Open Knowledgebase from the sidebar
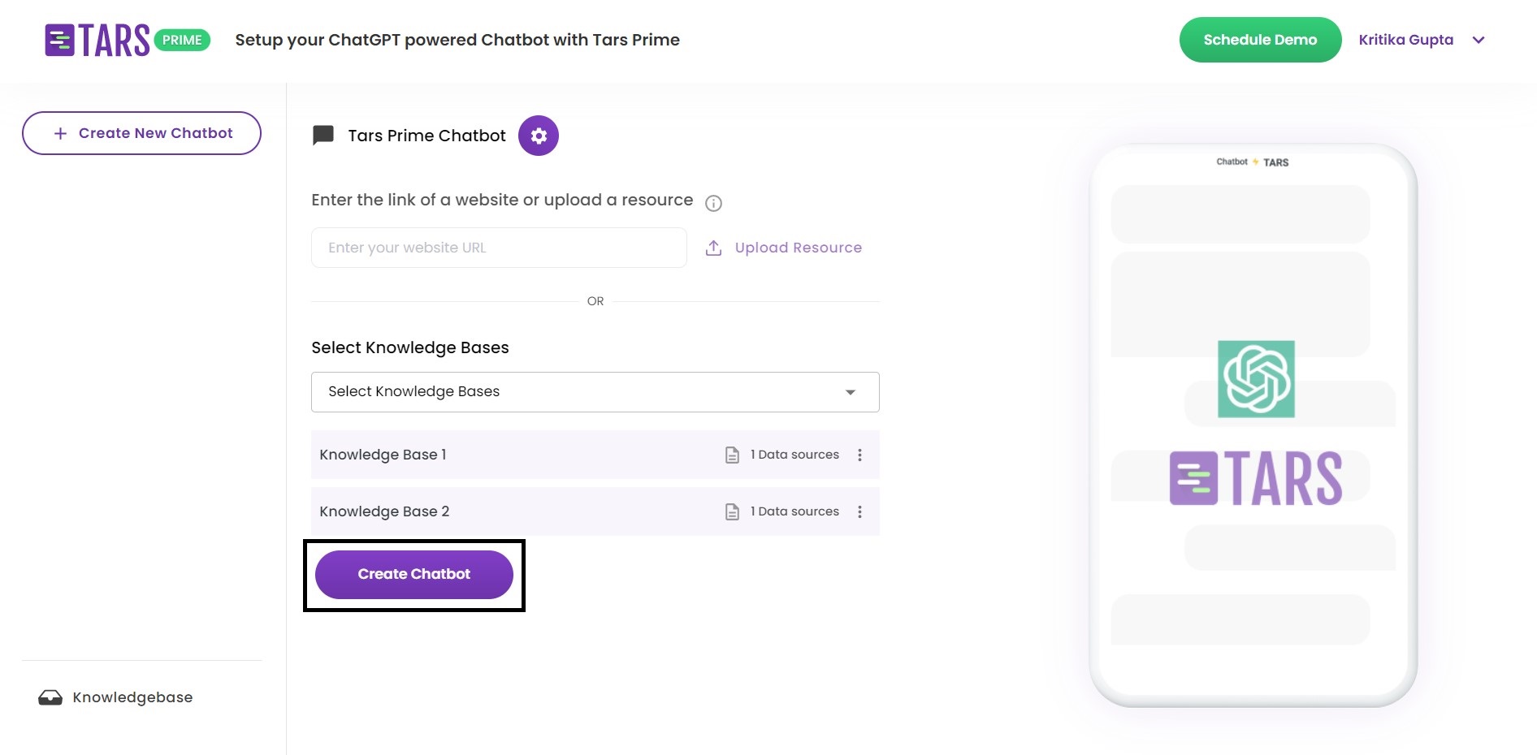1537x755 pixels. click(x=132, y=697)
